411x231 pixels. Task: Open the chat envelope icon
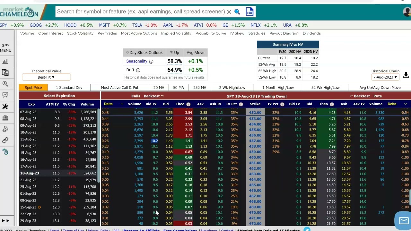(x=404, y=220)
